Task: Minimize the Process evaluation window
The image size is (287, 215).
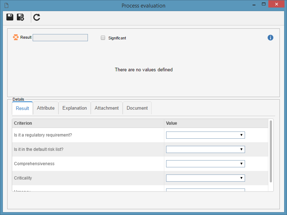Action: tap(254, 4)
